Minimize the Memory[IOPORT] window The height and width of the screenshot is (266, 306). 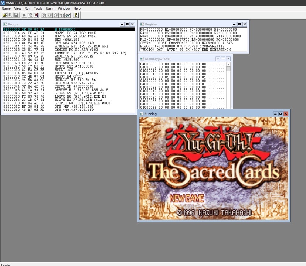tap(218, 59)
